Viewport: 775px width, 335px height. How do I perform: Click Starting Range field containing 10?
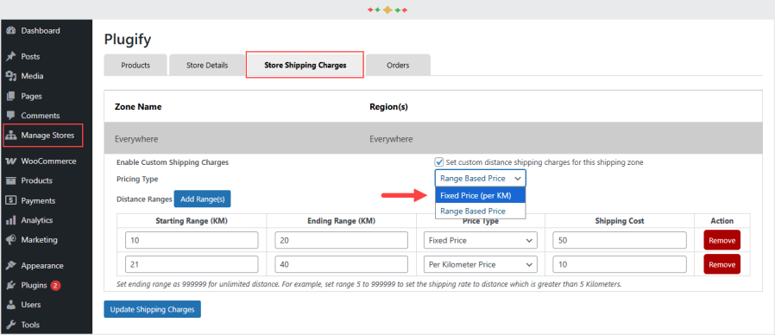[x=192, y=241]
